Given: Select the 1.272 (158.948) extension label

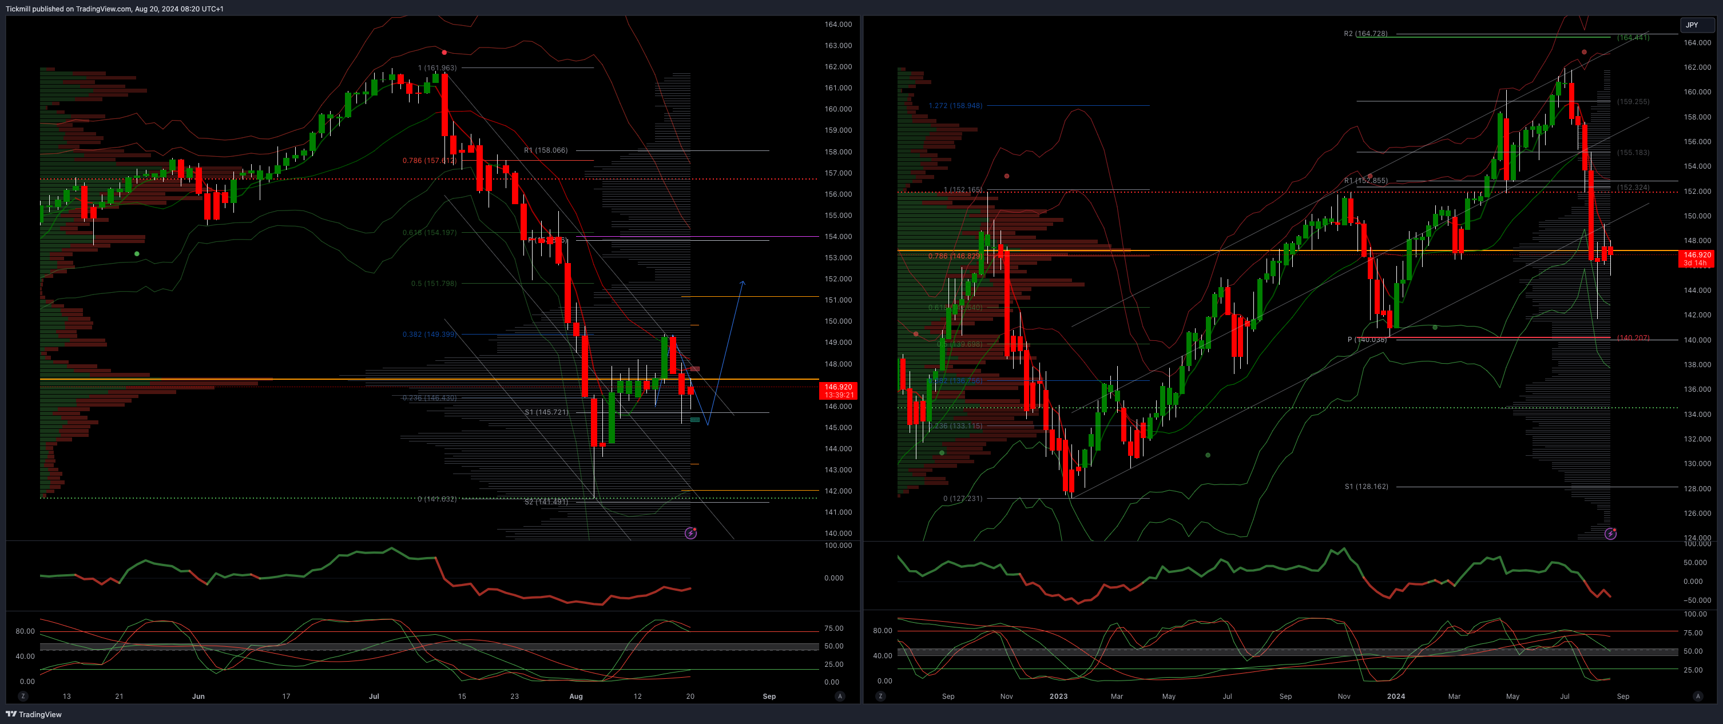Looking at the screenshot, I should (956, 106).
